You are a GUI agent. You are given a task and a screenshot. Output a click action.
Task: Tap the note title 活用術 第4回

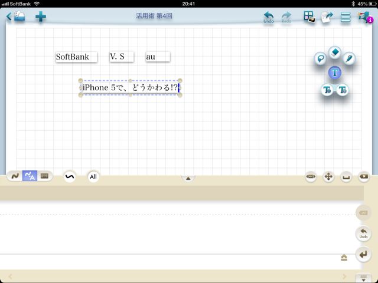pos(154,16)
